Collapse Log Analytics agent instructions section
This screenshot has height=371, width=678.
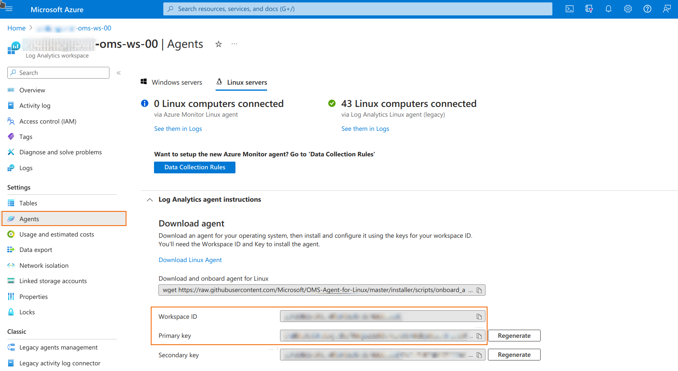click(x=150, y=200)
